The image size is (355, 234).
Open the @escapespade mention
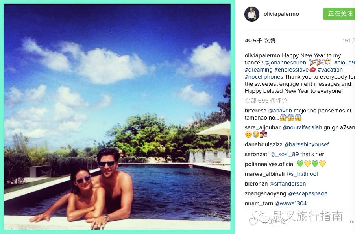click(308, 194)
